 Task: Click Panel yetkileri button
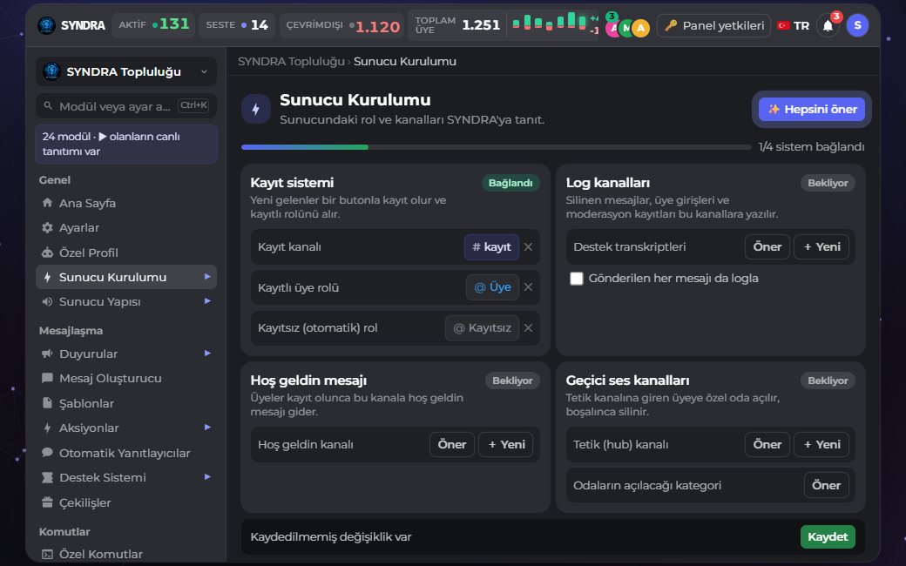click(x=713, y=25)
